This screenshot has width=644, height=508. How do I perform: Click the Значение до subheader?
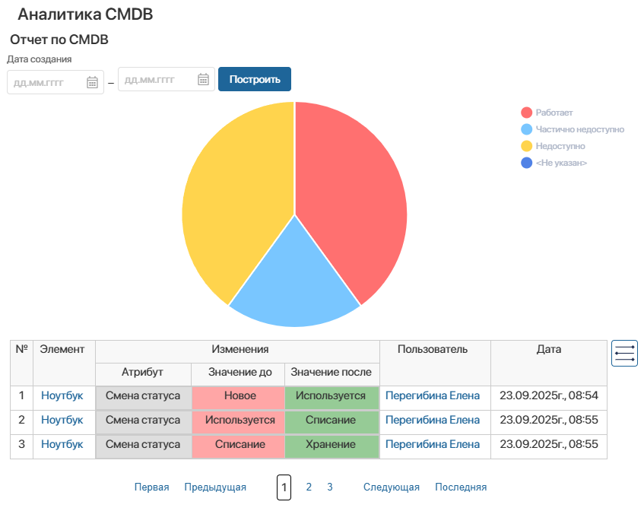[x=240, y=373]
